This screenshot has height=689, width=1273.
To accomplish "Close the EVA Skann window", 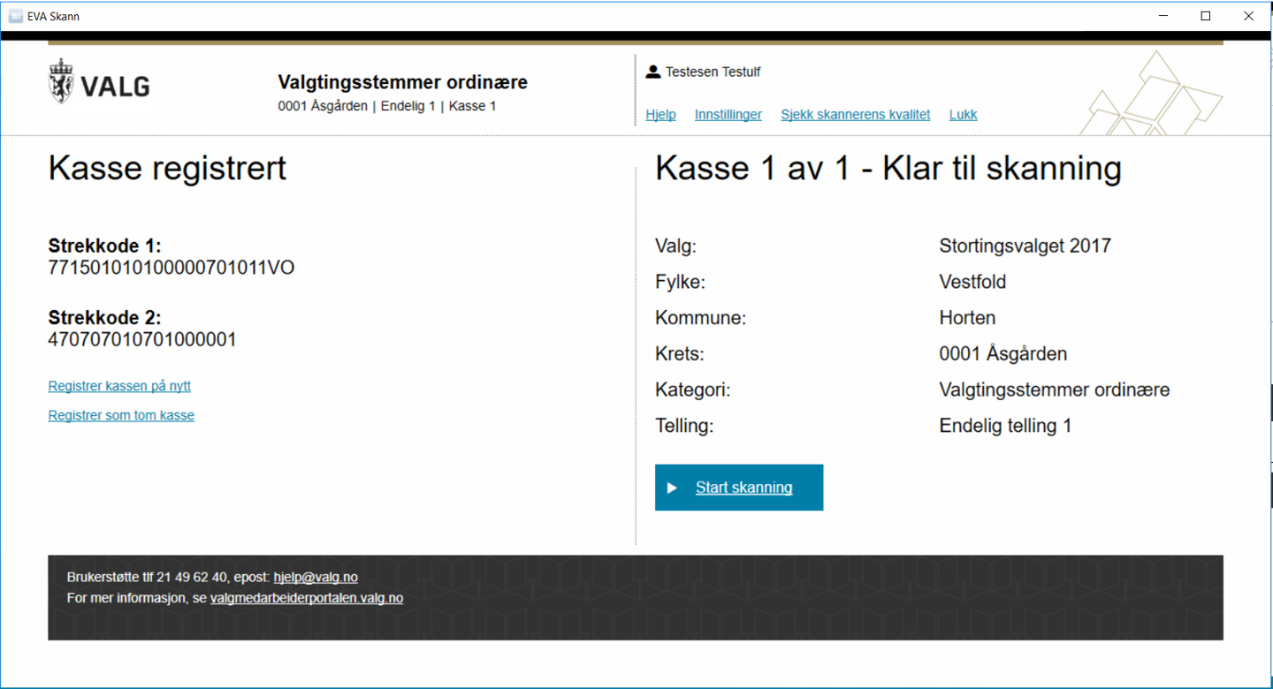I will tap(1248, 16).
